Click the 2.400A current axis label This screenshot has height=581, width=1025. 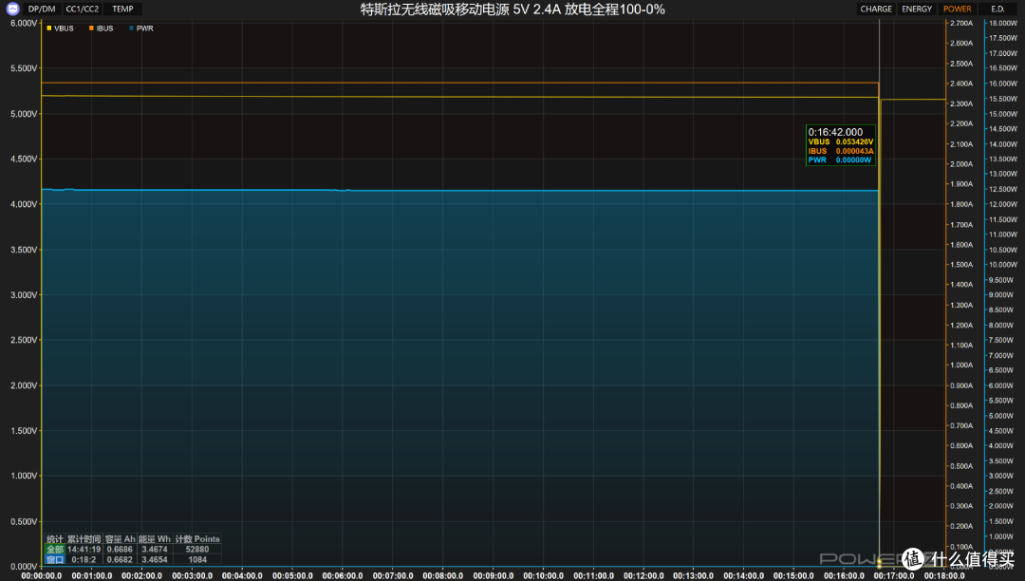(960, 84)
